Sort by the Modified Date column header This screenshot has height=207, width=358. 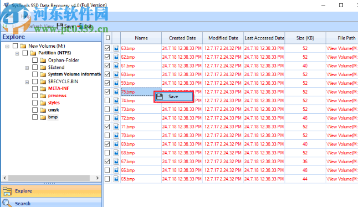(x=223, y=38)
